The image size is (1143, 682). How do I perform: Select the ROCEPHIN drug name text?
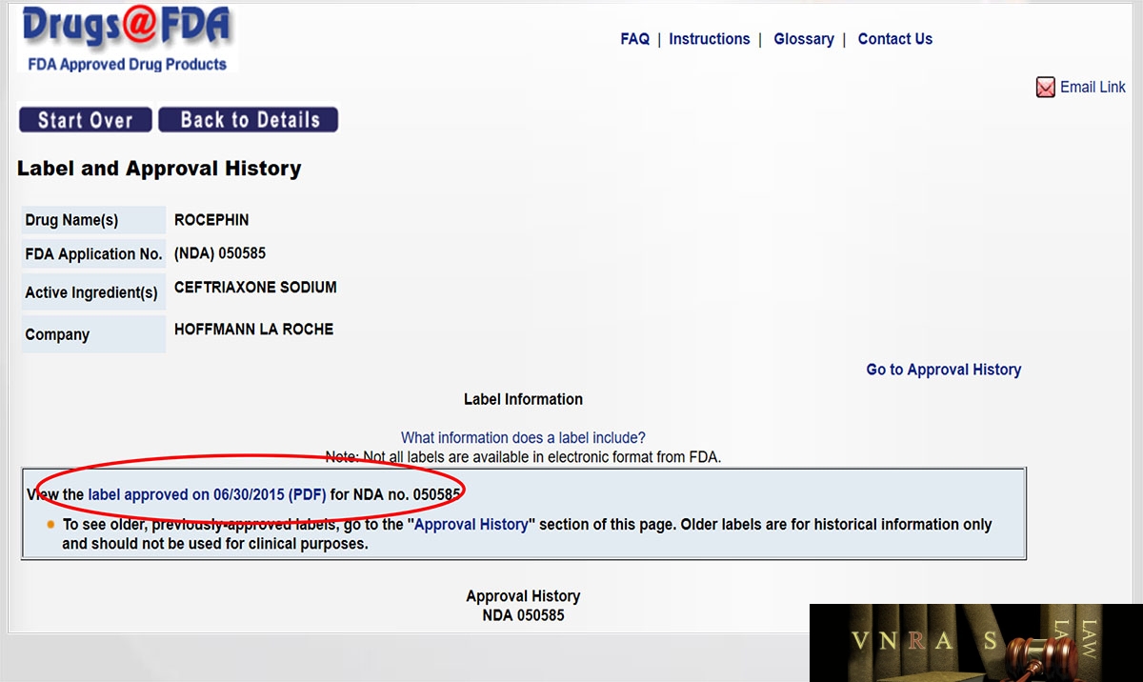point(211,220)
